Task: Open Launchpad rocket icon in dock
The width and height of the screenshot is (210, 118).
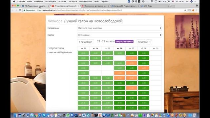Action: point(24,115)
